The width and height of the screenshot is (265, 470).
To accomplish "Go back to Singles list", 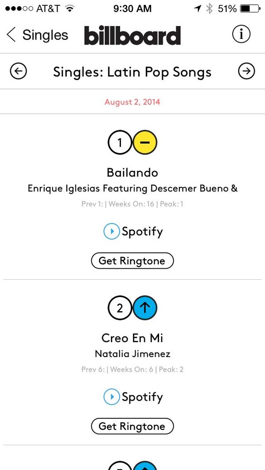I will (37, 35).
